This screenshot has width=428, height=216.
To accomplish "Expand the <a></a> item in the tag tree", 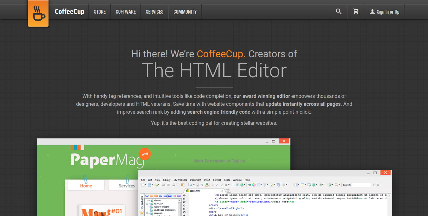I will pyautogui.click(x=147, y=203).
